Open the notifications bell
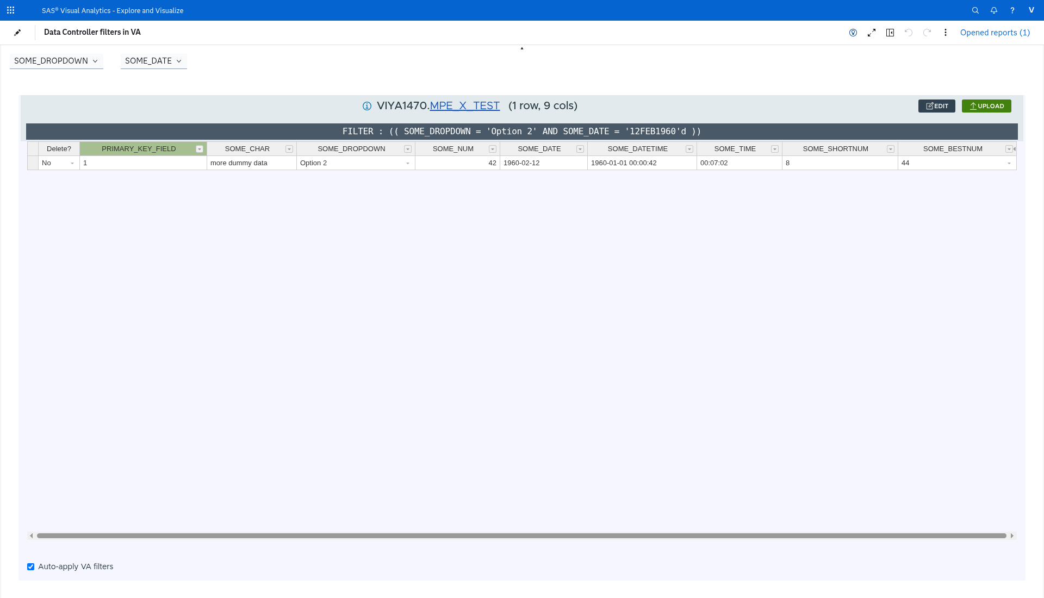This screenshot has width=1044, height=598. pyautogui.click(x=994, y=10)
